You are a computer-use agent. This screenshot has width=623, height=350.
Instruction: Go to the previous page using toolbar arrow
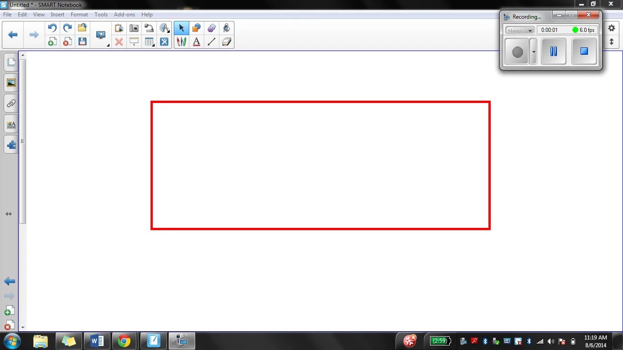tap(13, 35)
